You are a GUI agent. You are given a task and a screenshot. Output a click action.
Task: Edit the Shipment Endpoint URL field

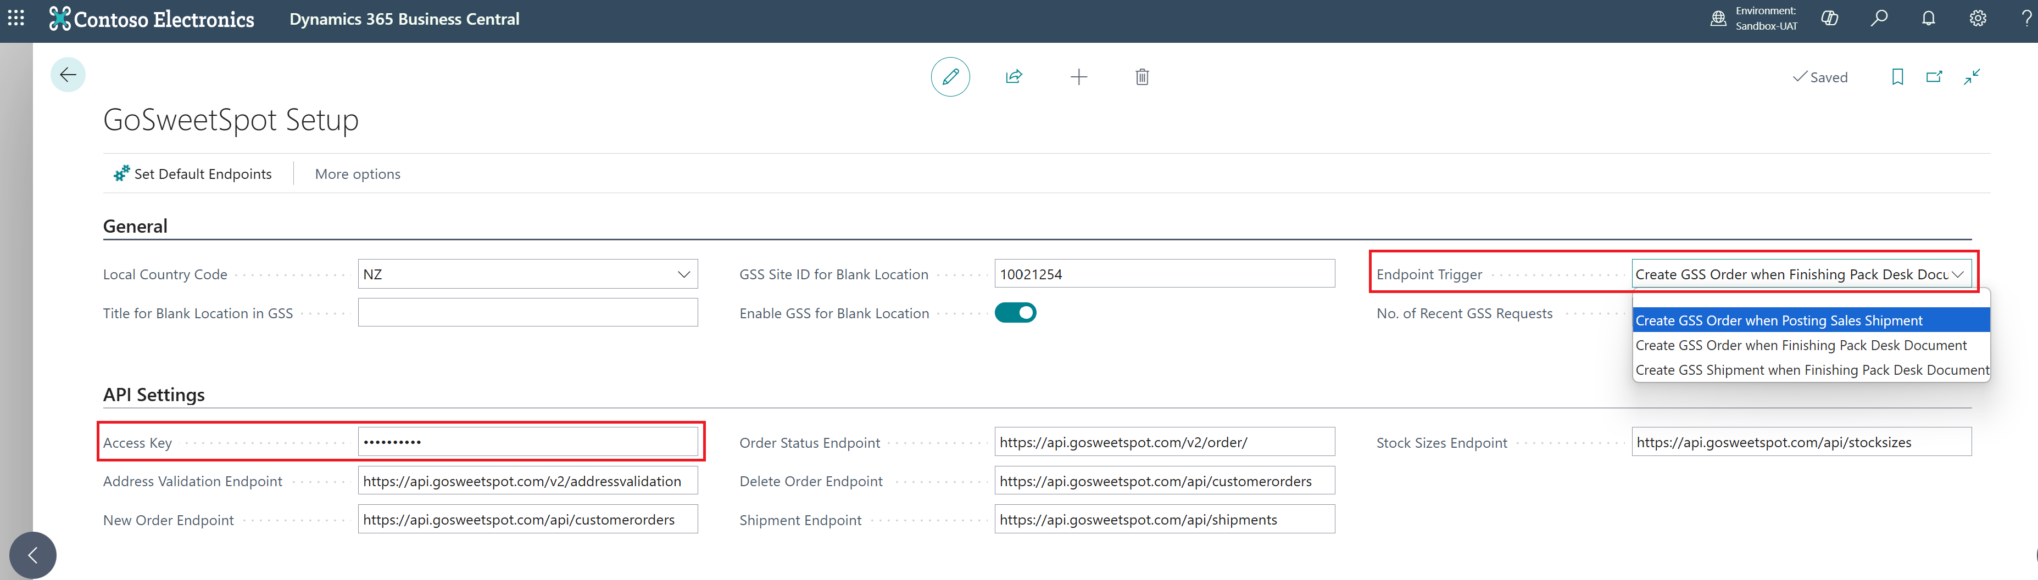[x=1165, y=520]
